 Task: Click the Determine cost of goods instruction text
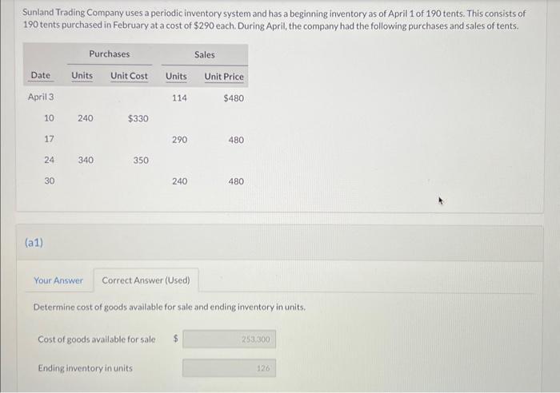coord(170,307)
